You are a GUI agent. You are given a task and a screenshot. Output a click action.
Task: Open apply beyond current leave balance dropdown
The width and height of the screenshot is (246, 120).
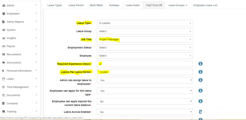pos(145,101)
